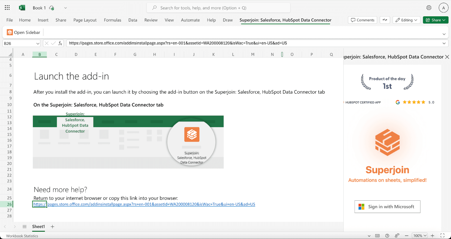The image size is (451, 239).
Task: Click the Insert Function fx icon
Action: click(x=60, y=43)
